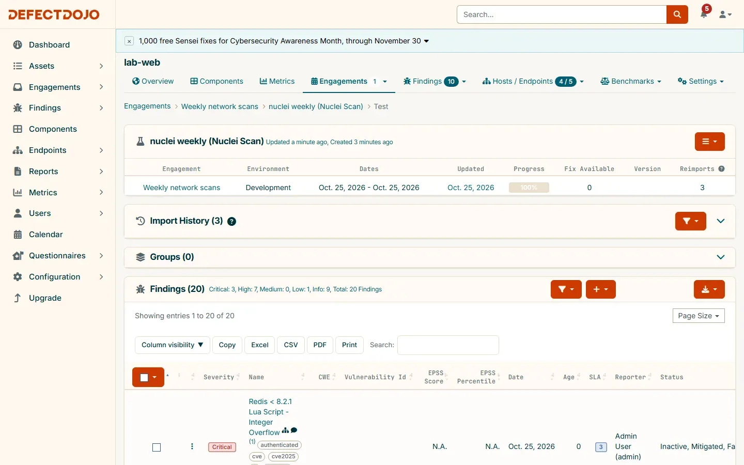
Task: Click the nuclei weekly (Nuclei Scan) breadcrumb
Action: (316, 106)
